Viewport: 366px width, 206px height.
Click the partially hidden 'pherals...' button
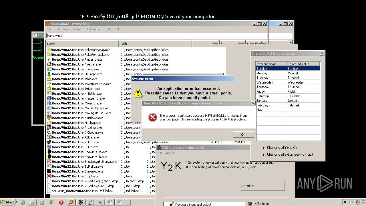pyautogui.click(x=262, y=186)
